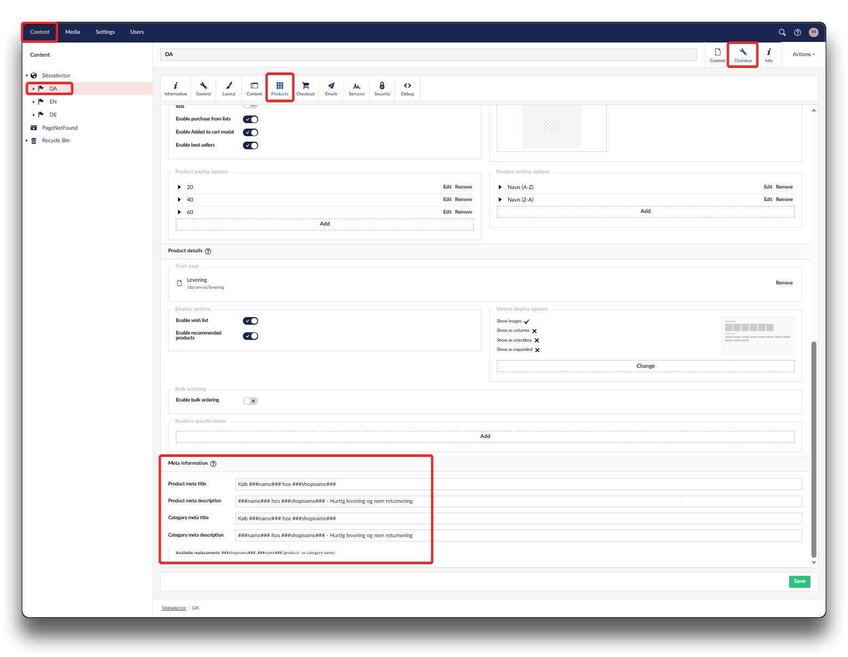Open the Products grid tab
Image resolution: width=848 pixels, height=657 pixels.
(280, 88)
